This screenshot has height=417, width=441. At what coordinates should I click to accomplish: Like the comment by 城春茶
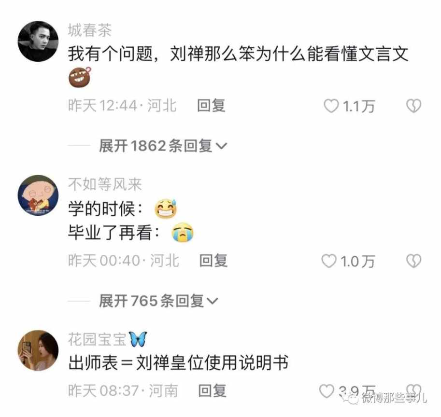331,106
